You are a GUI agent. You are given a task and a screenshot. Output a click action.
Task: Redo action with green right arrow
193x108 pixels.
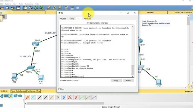[x=42, y=8]
